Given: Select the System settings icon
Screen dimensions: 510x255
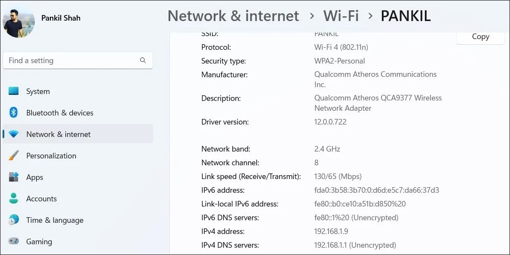Looking at the screenshot, I should pos(13,91).
